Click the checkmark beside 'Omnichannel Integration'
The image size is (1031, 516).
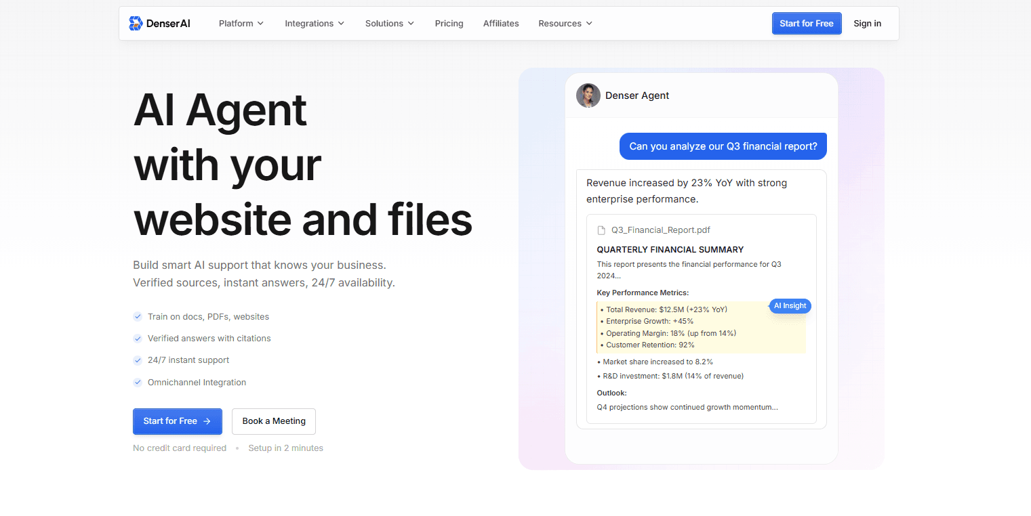(x=138, y=382)
